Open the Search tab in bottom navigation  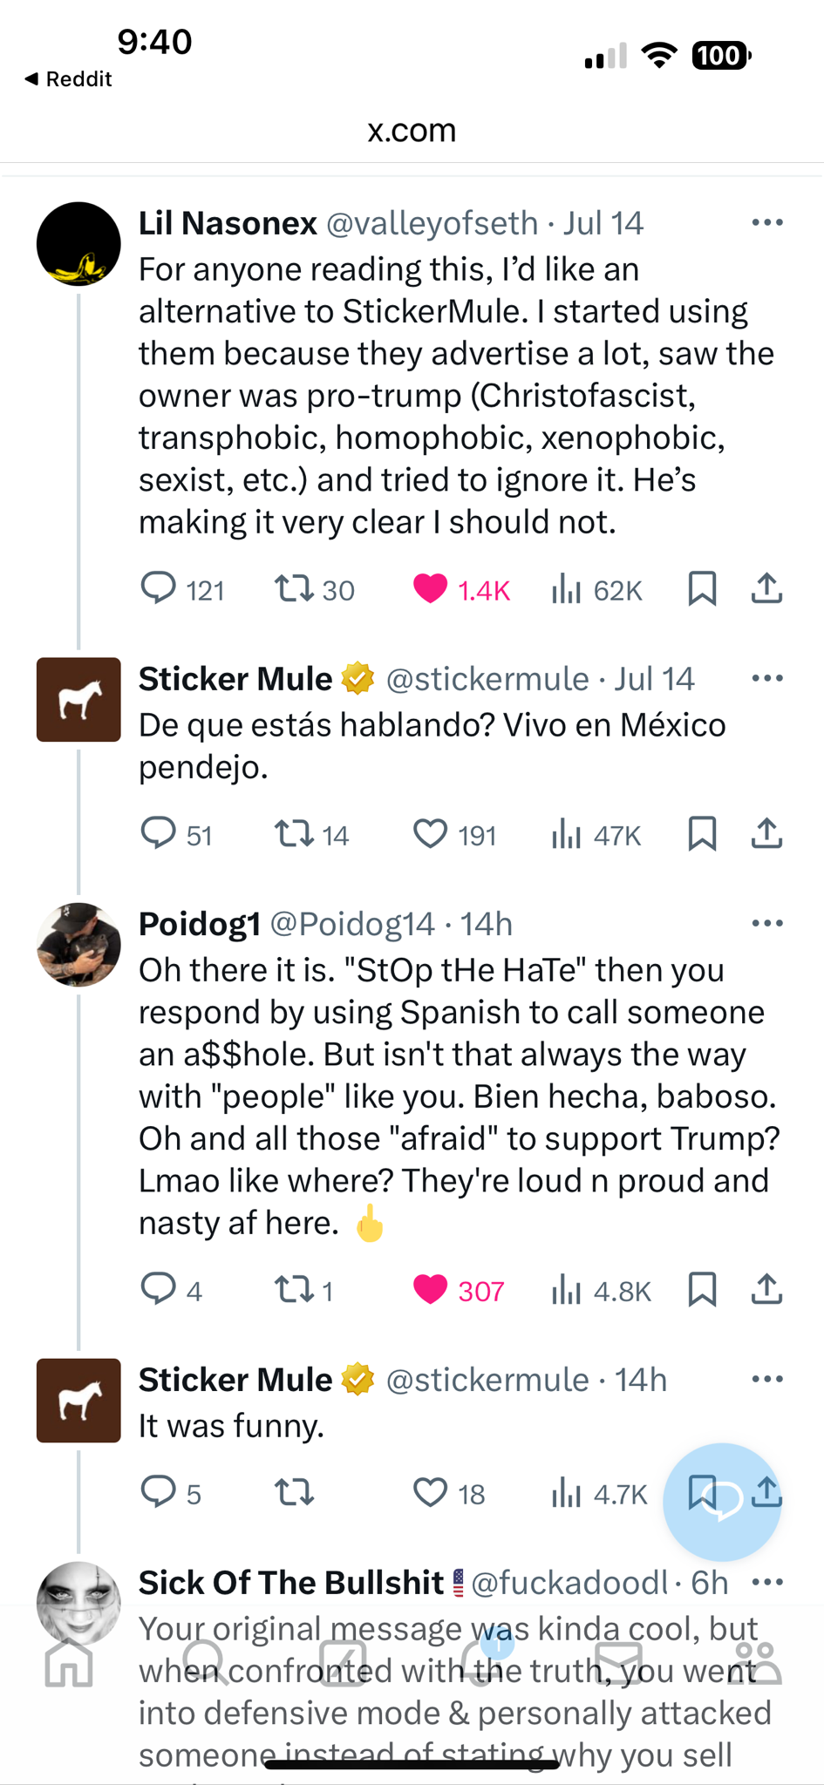(x=206, y=1663)
